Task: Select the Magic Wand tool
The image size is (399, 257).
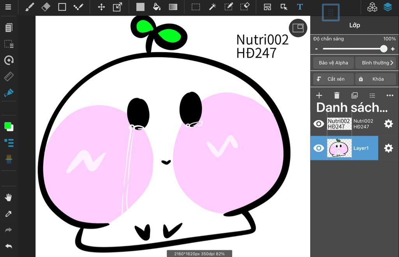Action: coord(212,7)
